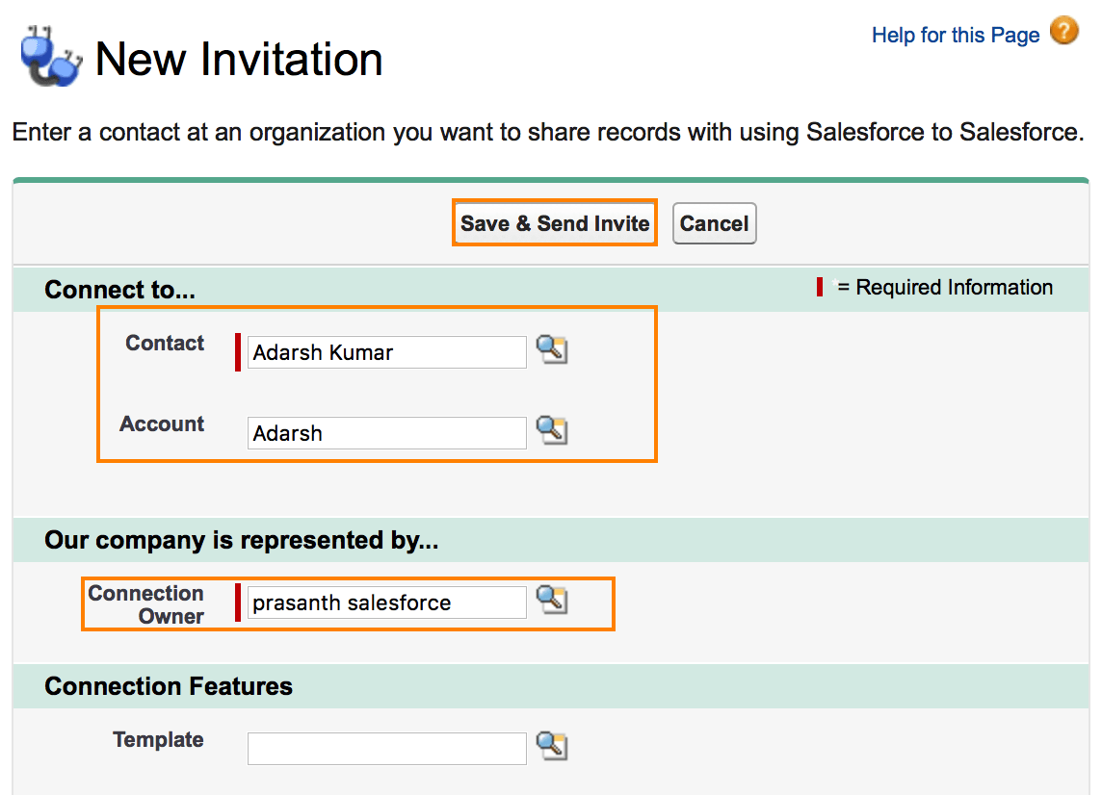Click the Account field label
The width and height of the screenshot is (1102, 795).
(162, 423)
